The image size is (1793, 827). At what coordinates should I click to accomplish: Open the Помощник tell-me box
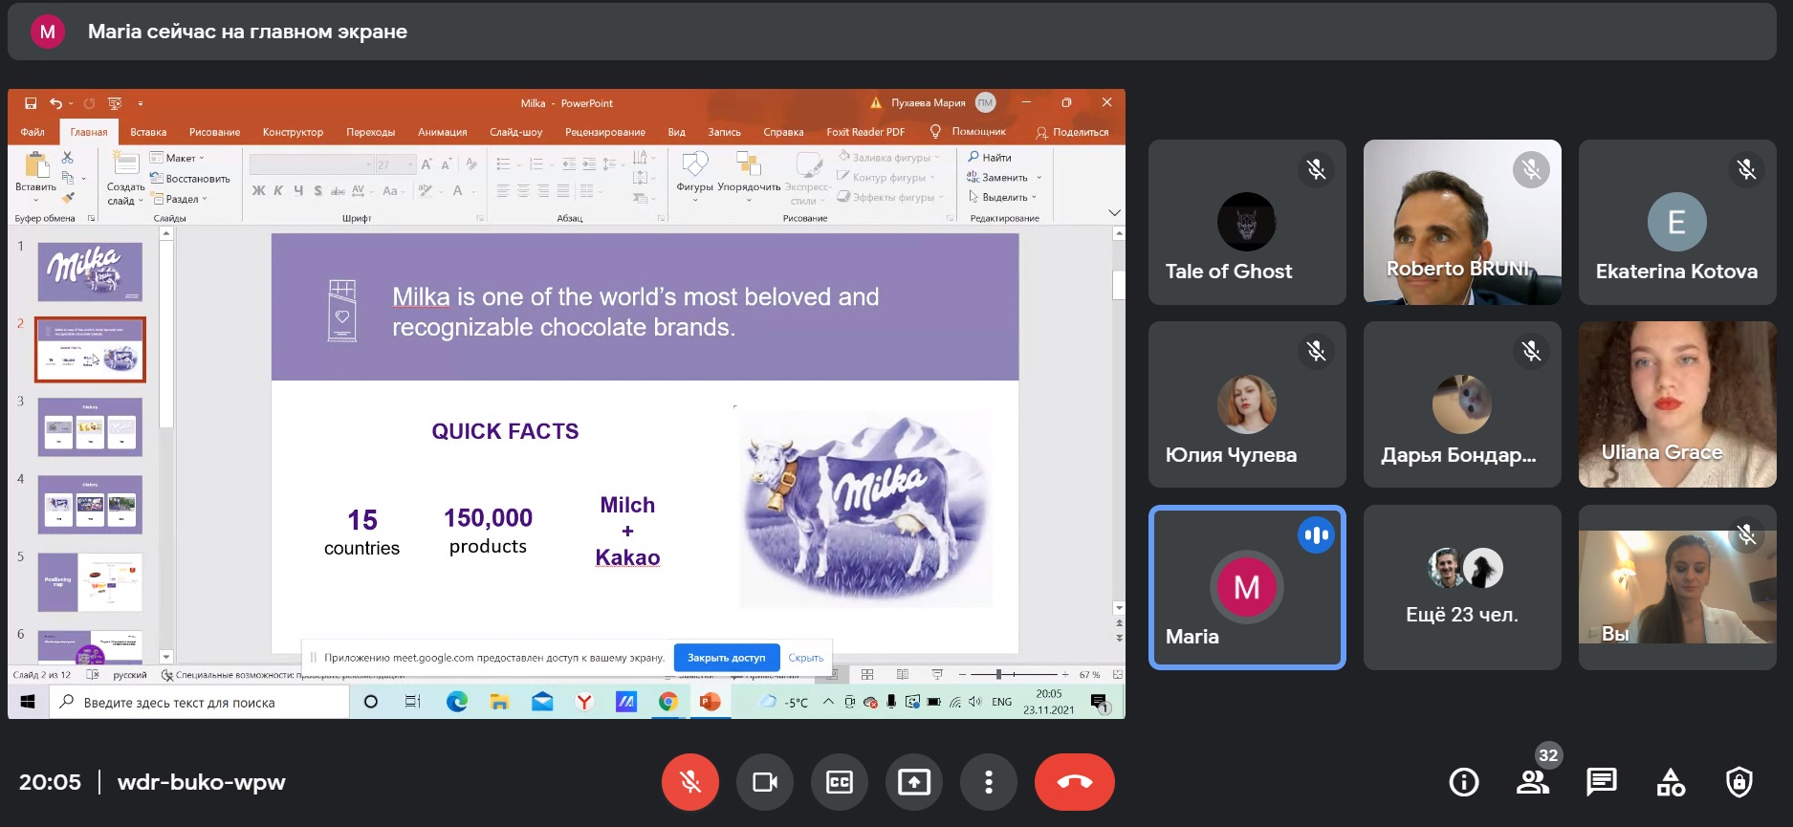pyautogui.click(x=968, y=132)
